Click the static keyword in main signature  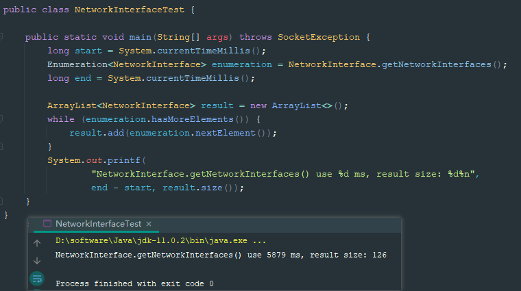click(x=80, y=37)
